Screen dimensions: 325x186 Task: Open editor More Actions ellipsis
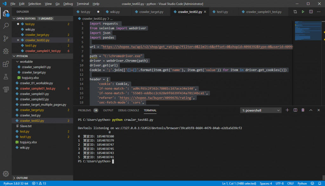coord(319,12)
